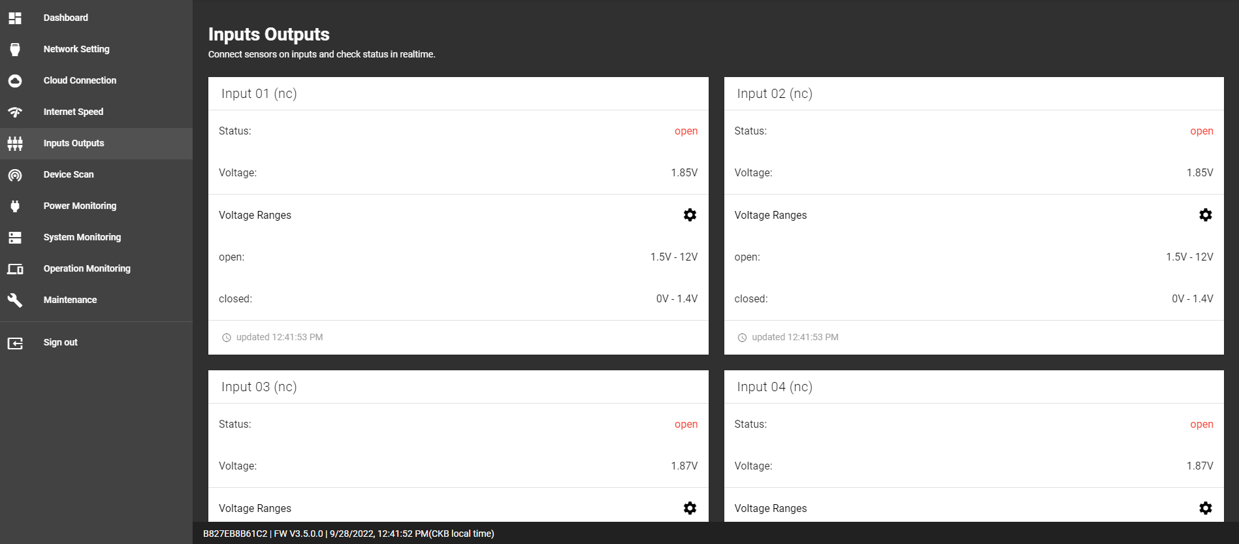
Task: Click the Voltage Ranges label in Input 01
Action: click(255, 216)
